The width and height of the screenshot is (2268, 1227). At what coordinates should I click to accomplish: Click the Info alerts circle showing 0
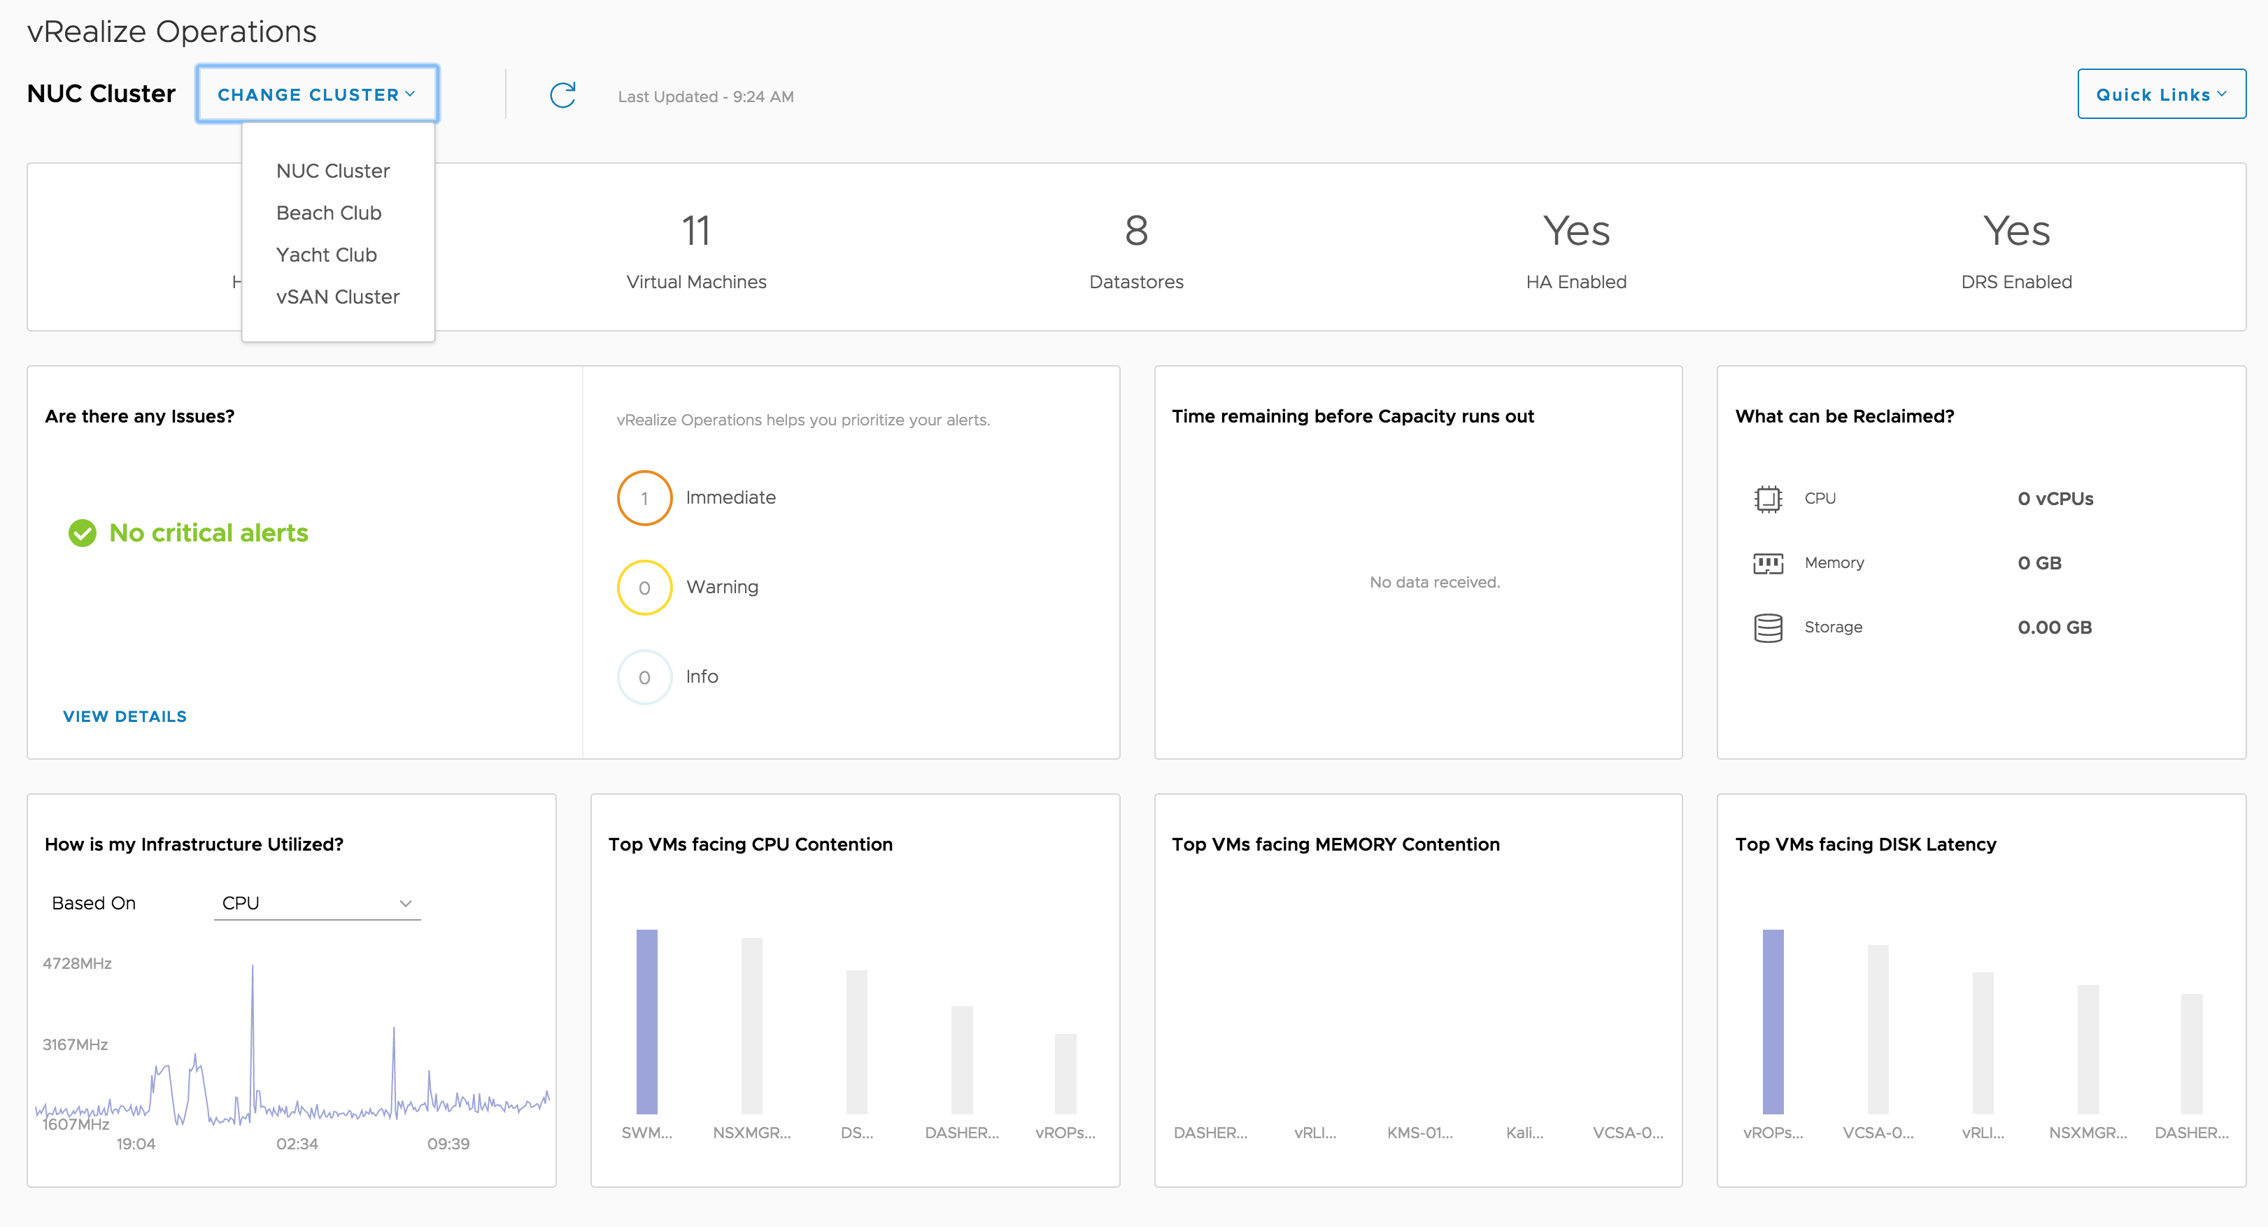click(644, 678)
